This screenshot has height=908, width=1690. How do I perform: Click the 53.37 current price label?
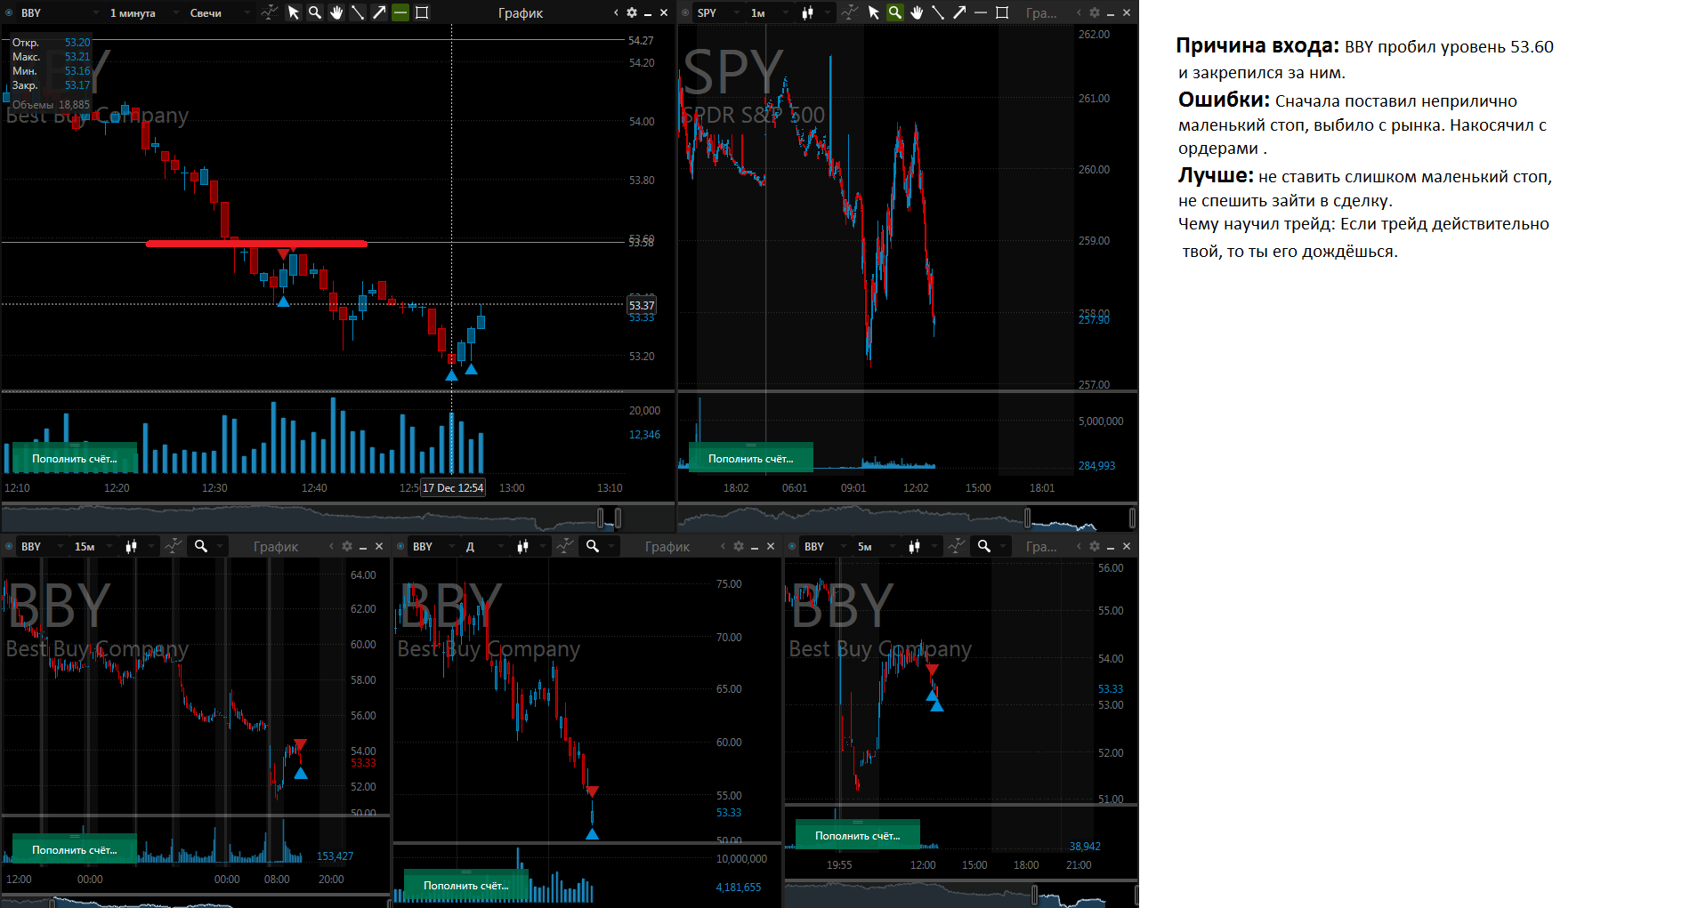tap(642, 305)
